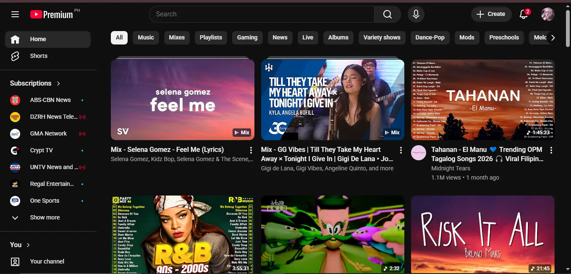Viewport: 571px width, 274px height.
Task: Play Selena Gomez feel me thumbnail
Action: click(183, 100)
